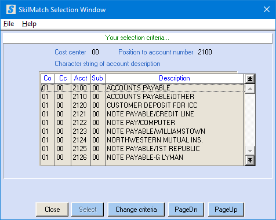Select the NOTE PAYABLE-G LYMAN row
Image resolution: width=276 pixels, height=220 pixels.
[x=142, y=157]
